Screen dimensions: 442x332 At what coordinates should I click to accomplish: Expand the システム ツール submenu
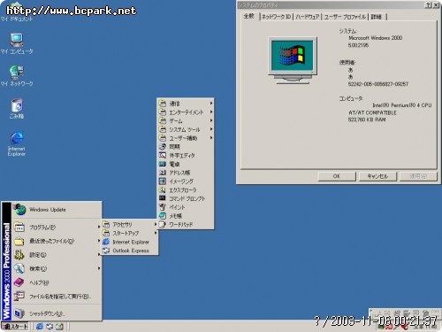[x=186, y=129]
